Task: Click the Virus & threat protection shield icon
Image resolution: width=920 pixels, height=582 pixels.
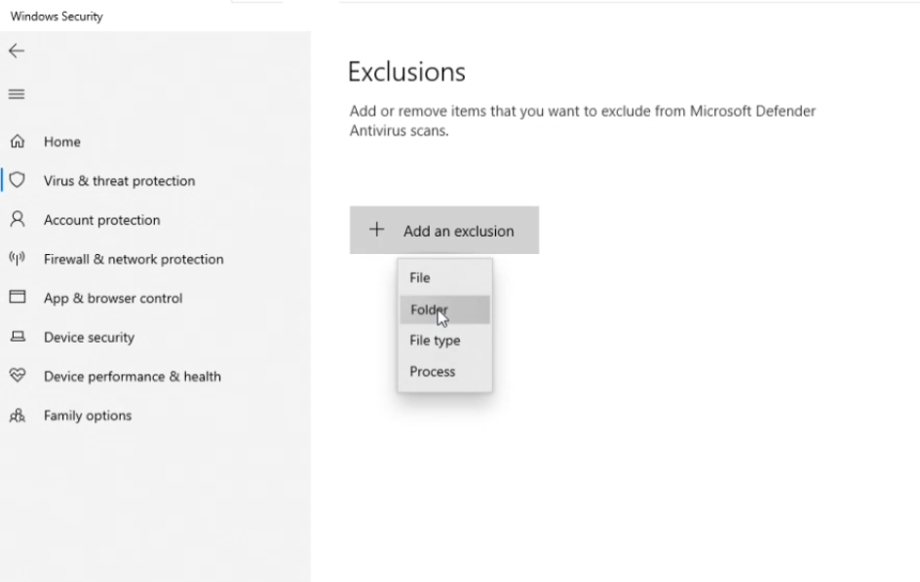Action: click(18, 180)
